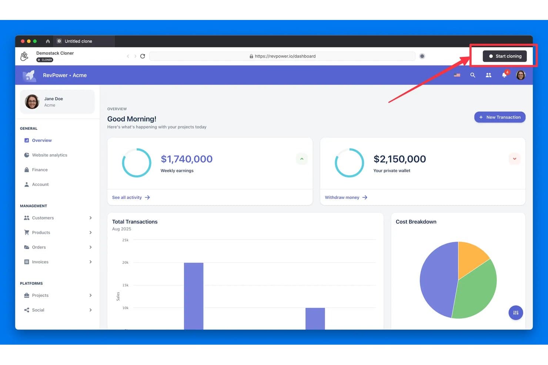Go to home tab icon

[x=48, y=41]
